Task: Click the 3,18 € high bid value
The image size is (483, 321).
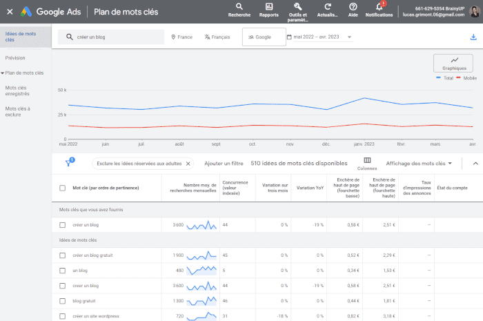Action: click(x=389, y=316)
